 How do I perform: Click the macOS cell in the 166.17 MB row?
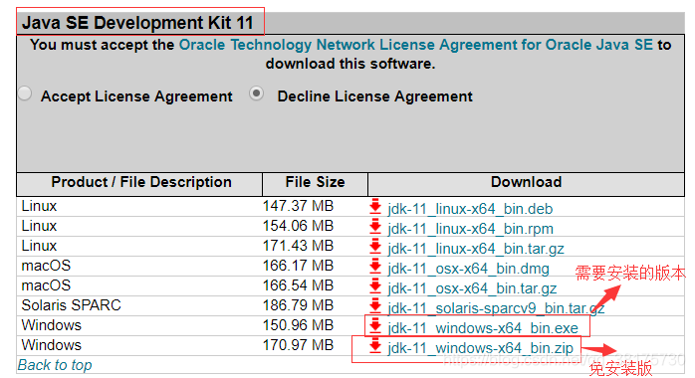click(46, 266)
